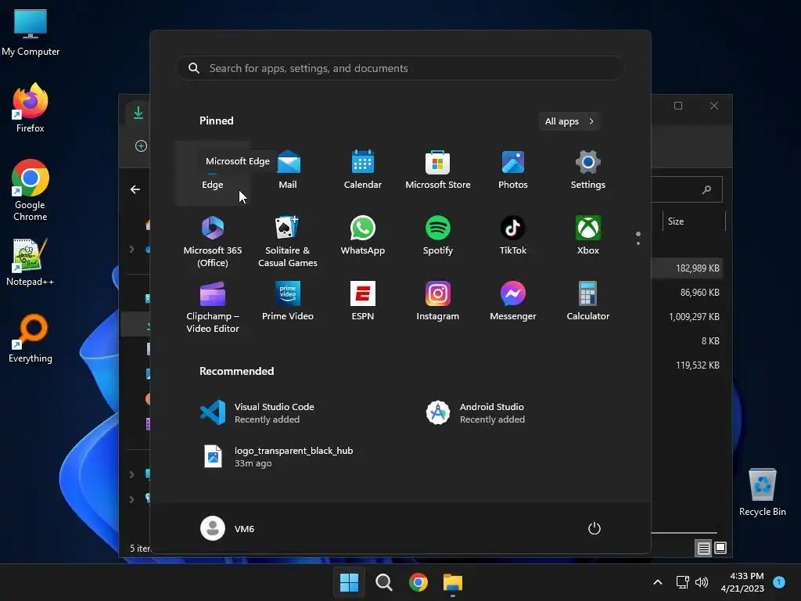Launch WhatsApp from pinned apps
Screen dimensions: 801x601
pyautogui.click(x=363, y=236)
